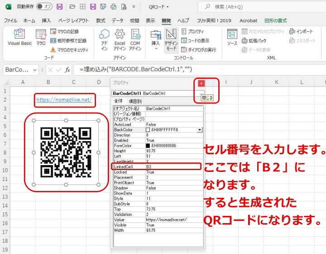
Task: Click XML Import (インポート)
Action: click(301, 32)
